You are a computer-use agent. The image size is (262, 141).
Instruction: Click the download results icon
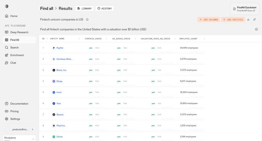248,20
